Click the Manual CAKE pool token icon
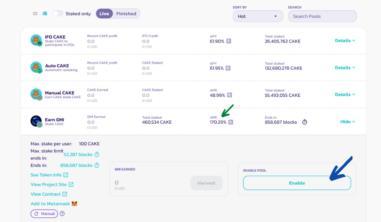The image size is (381, 222). pos(36,95)
